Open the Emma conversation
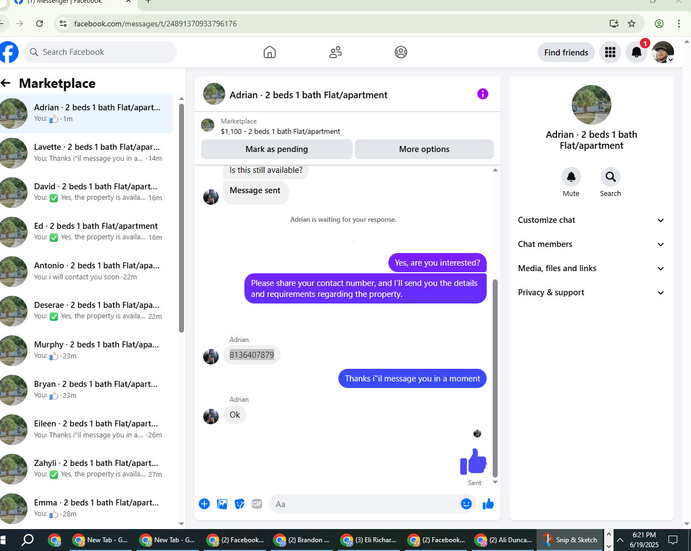The height and width of the screenshot is (551, 691). click(x=87, y=508)
